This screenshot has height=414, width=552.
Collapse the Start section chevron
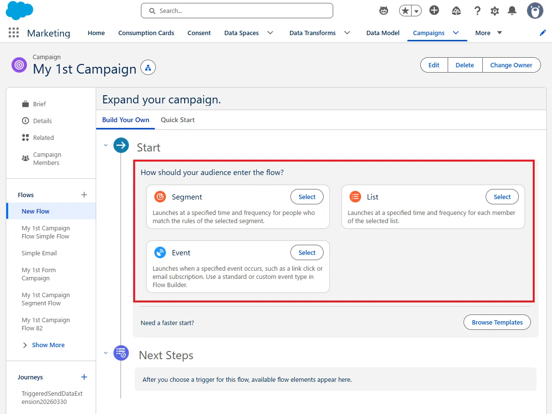point(106,145)
